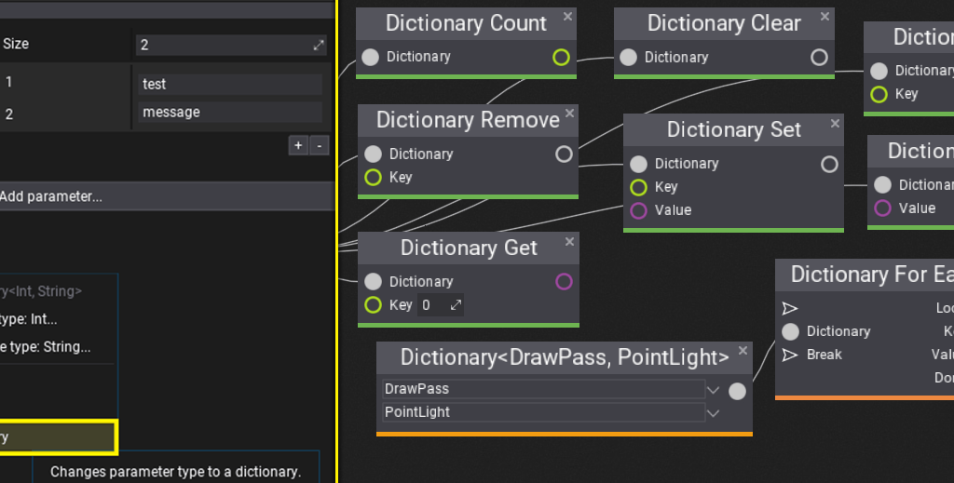
Task: Edit Dictionary Get Key value 0
Action: [441, 305]
